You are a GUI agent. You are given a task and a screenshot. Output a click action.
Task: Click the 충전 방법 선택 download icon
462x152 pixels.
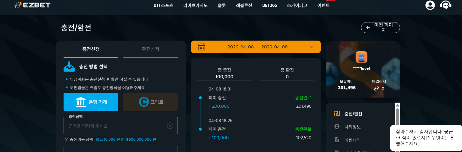(69, 67)
